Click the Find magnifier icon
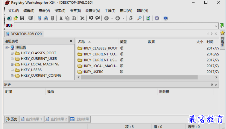The height and width of the screenshot is (129, 226). pos(139,18)
